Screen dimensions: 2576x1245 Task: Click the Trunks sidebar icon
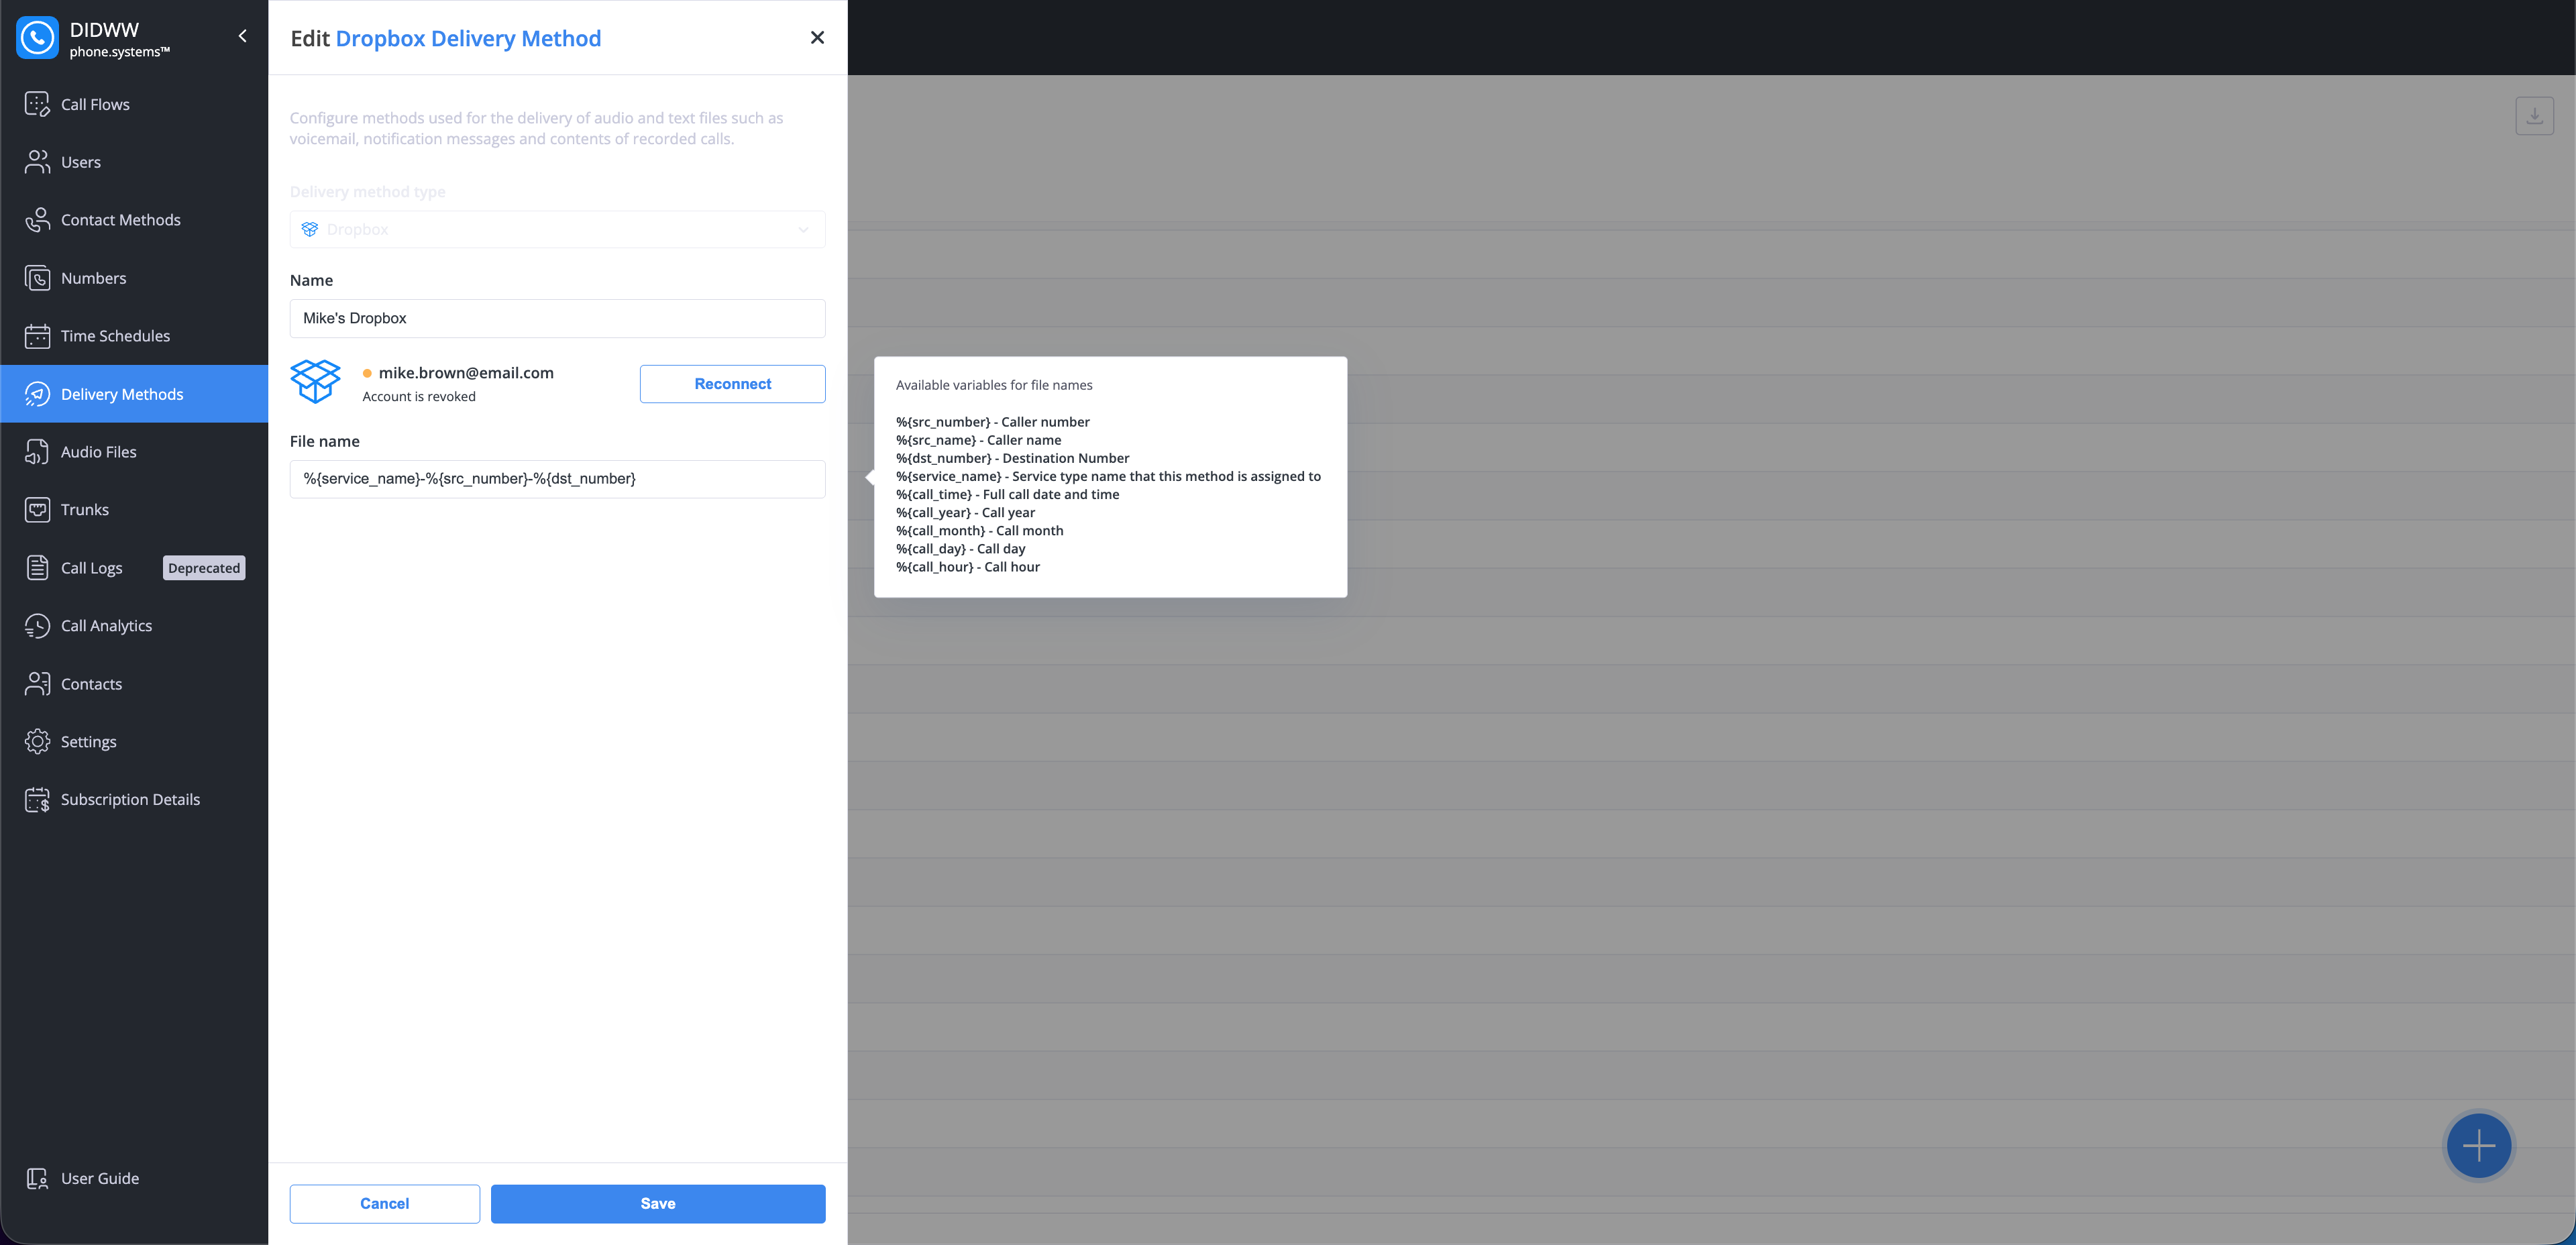click(x=37, y=510)
